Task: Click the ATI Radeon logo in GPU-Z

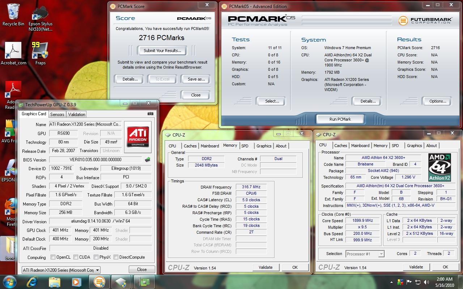Action: (x=137, y=137)
